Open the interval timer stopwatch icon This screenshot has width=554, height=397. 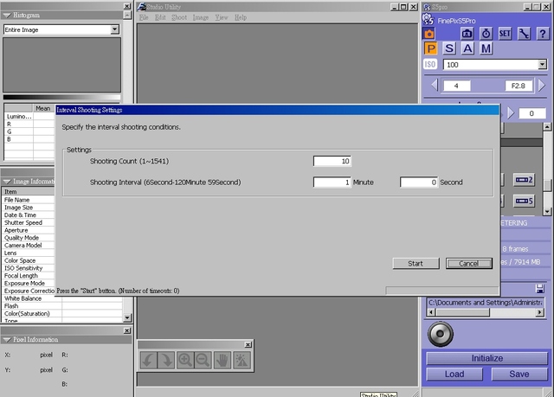tap(486, 34)
